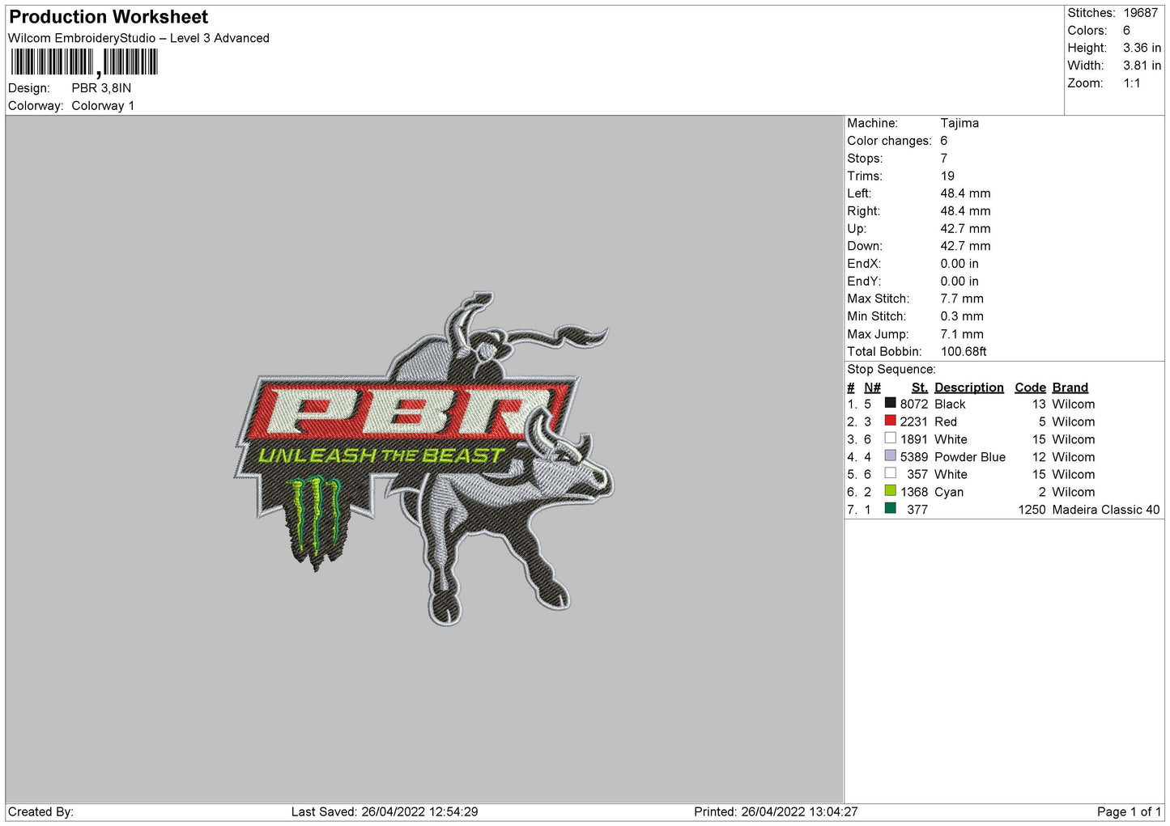
Task: Click the 'Last Saved: 26/04/2022 12:54:29' text
Action: point(385,812)
